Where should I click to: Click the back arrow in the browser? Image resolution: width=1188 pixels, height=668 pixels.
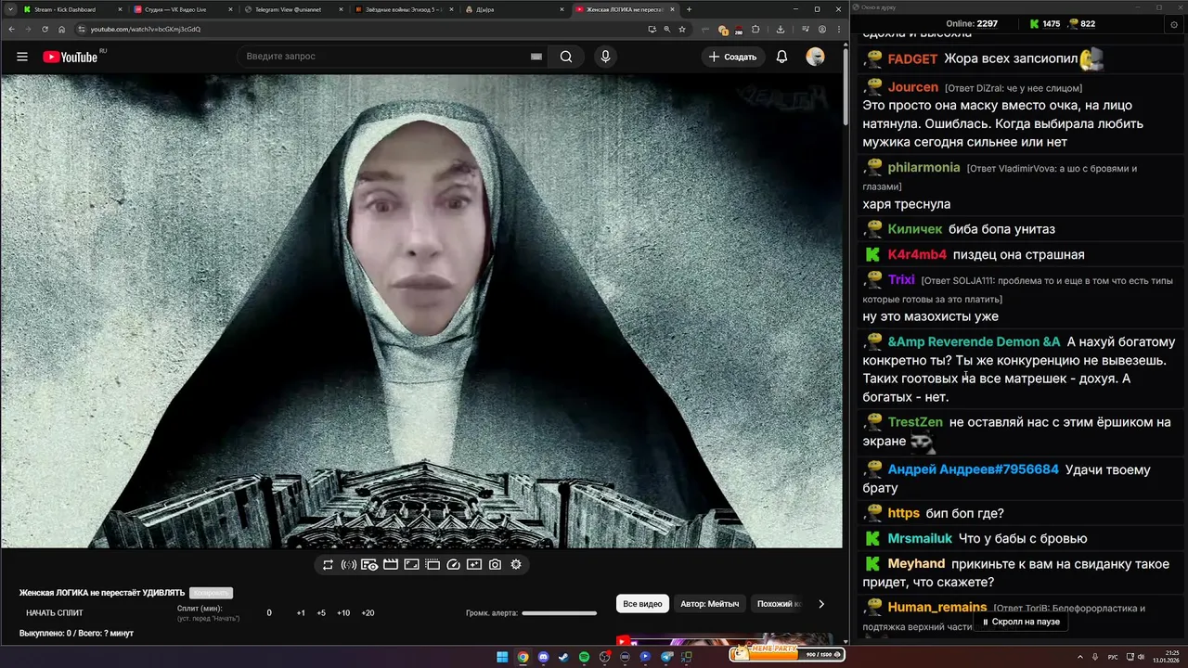tap(10, 29)
